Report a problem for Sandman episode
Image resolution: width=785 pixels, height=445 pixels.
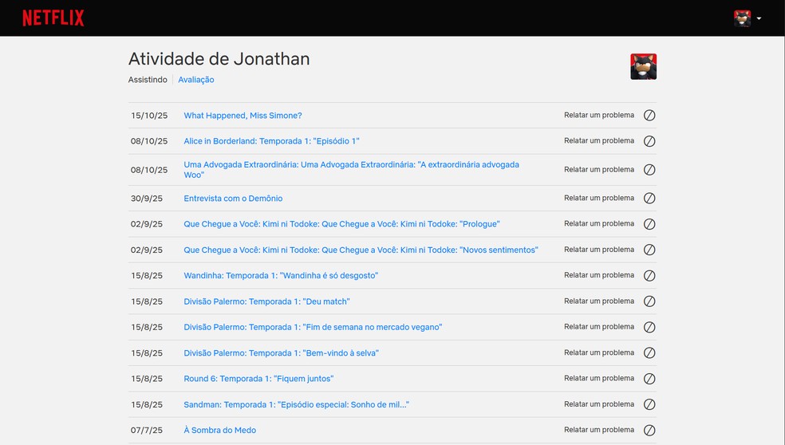[599, 404]
